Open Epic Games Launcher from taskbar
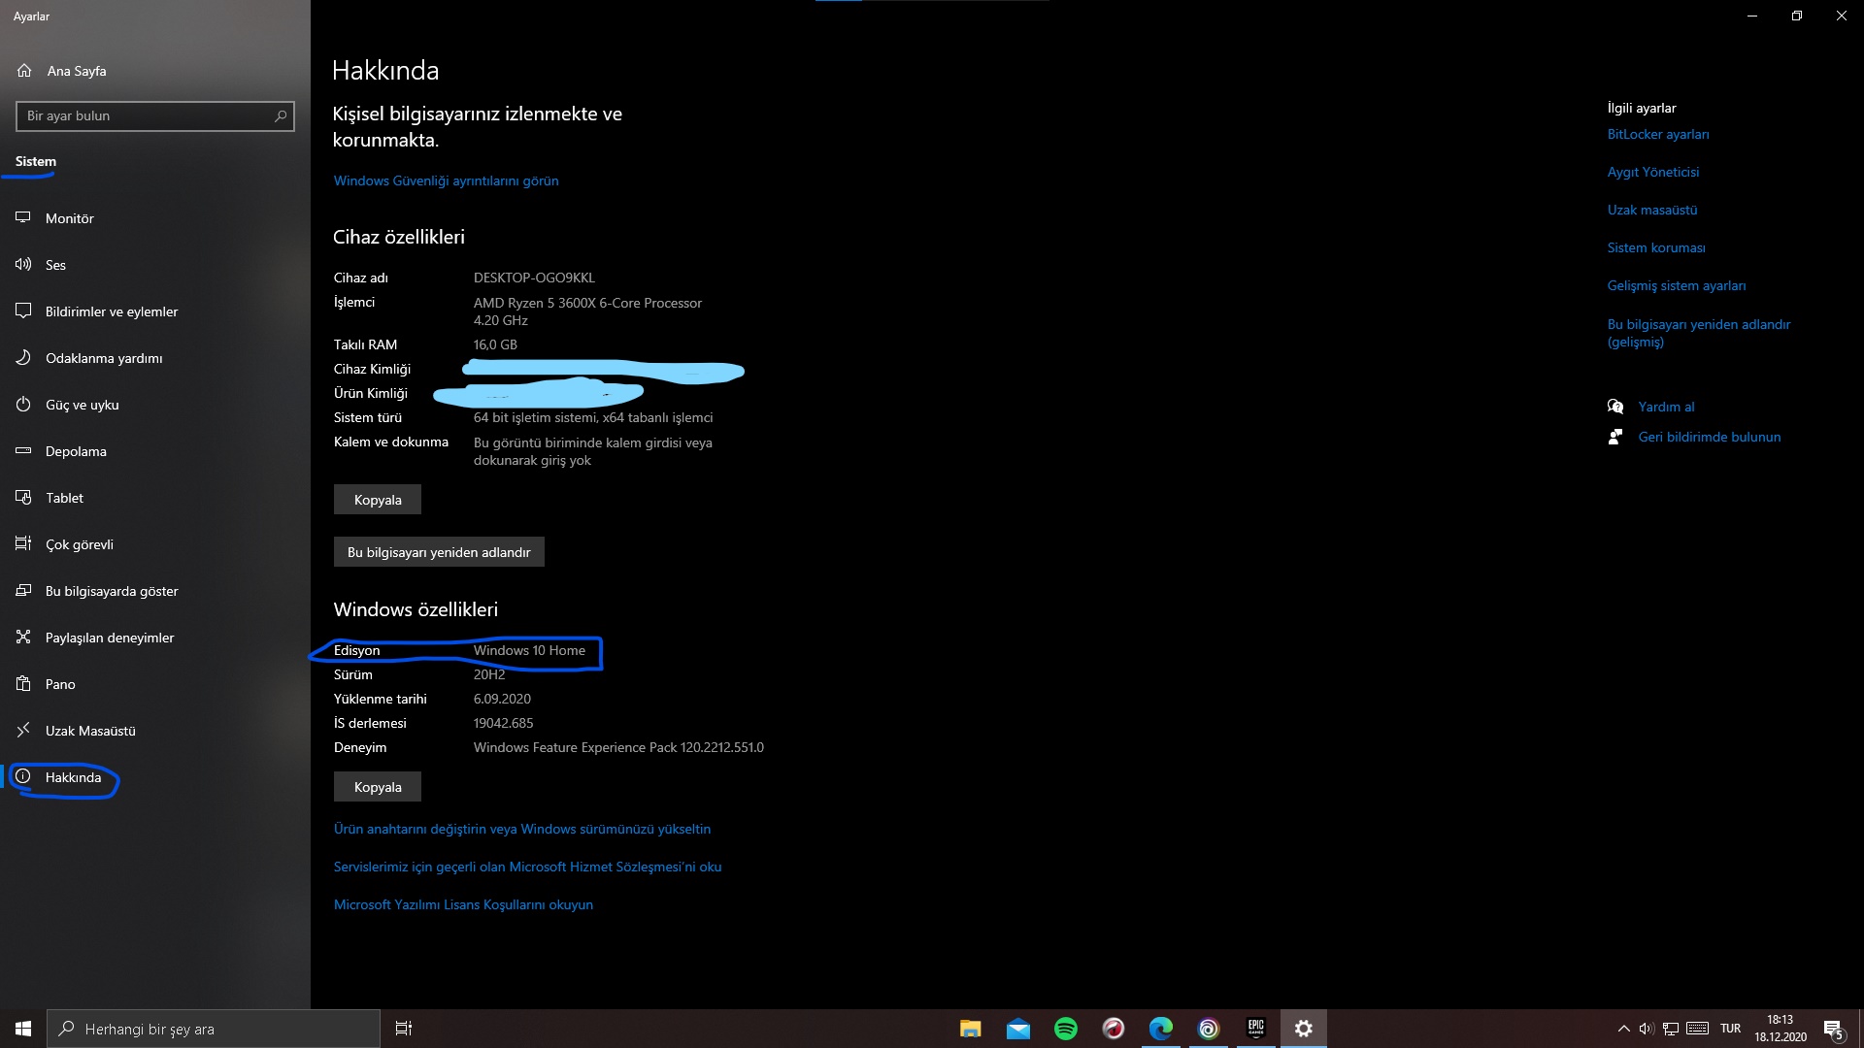 pos(1256,1029)
